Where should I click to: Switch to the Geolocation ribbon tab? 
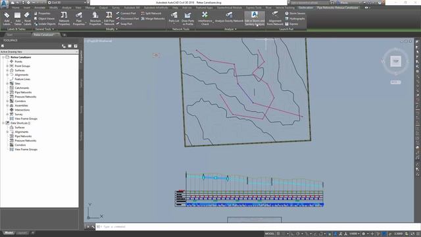[305, 8]
